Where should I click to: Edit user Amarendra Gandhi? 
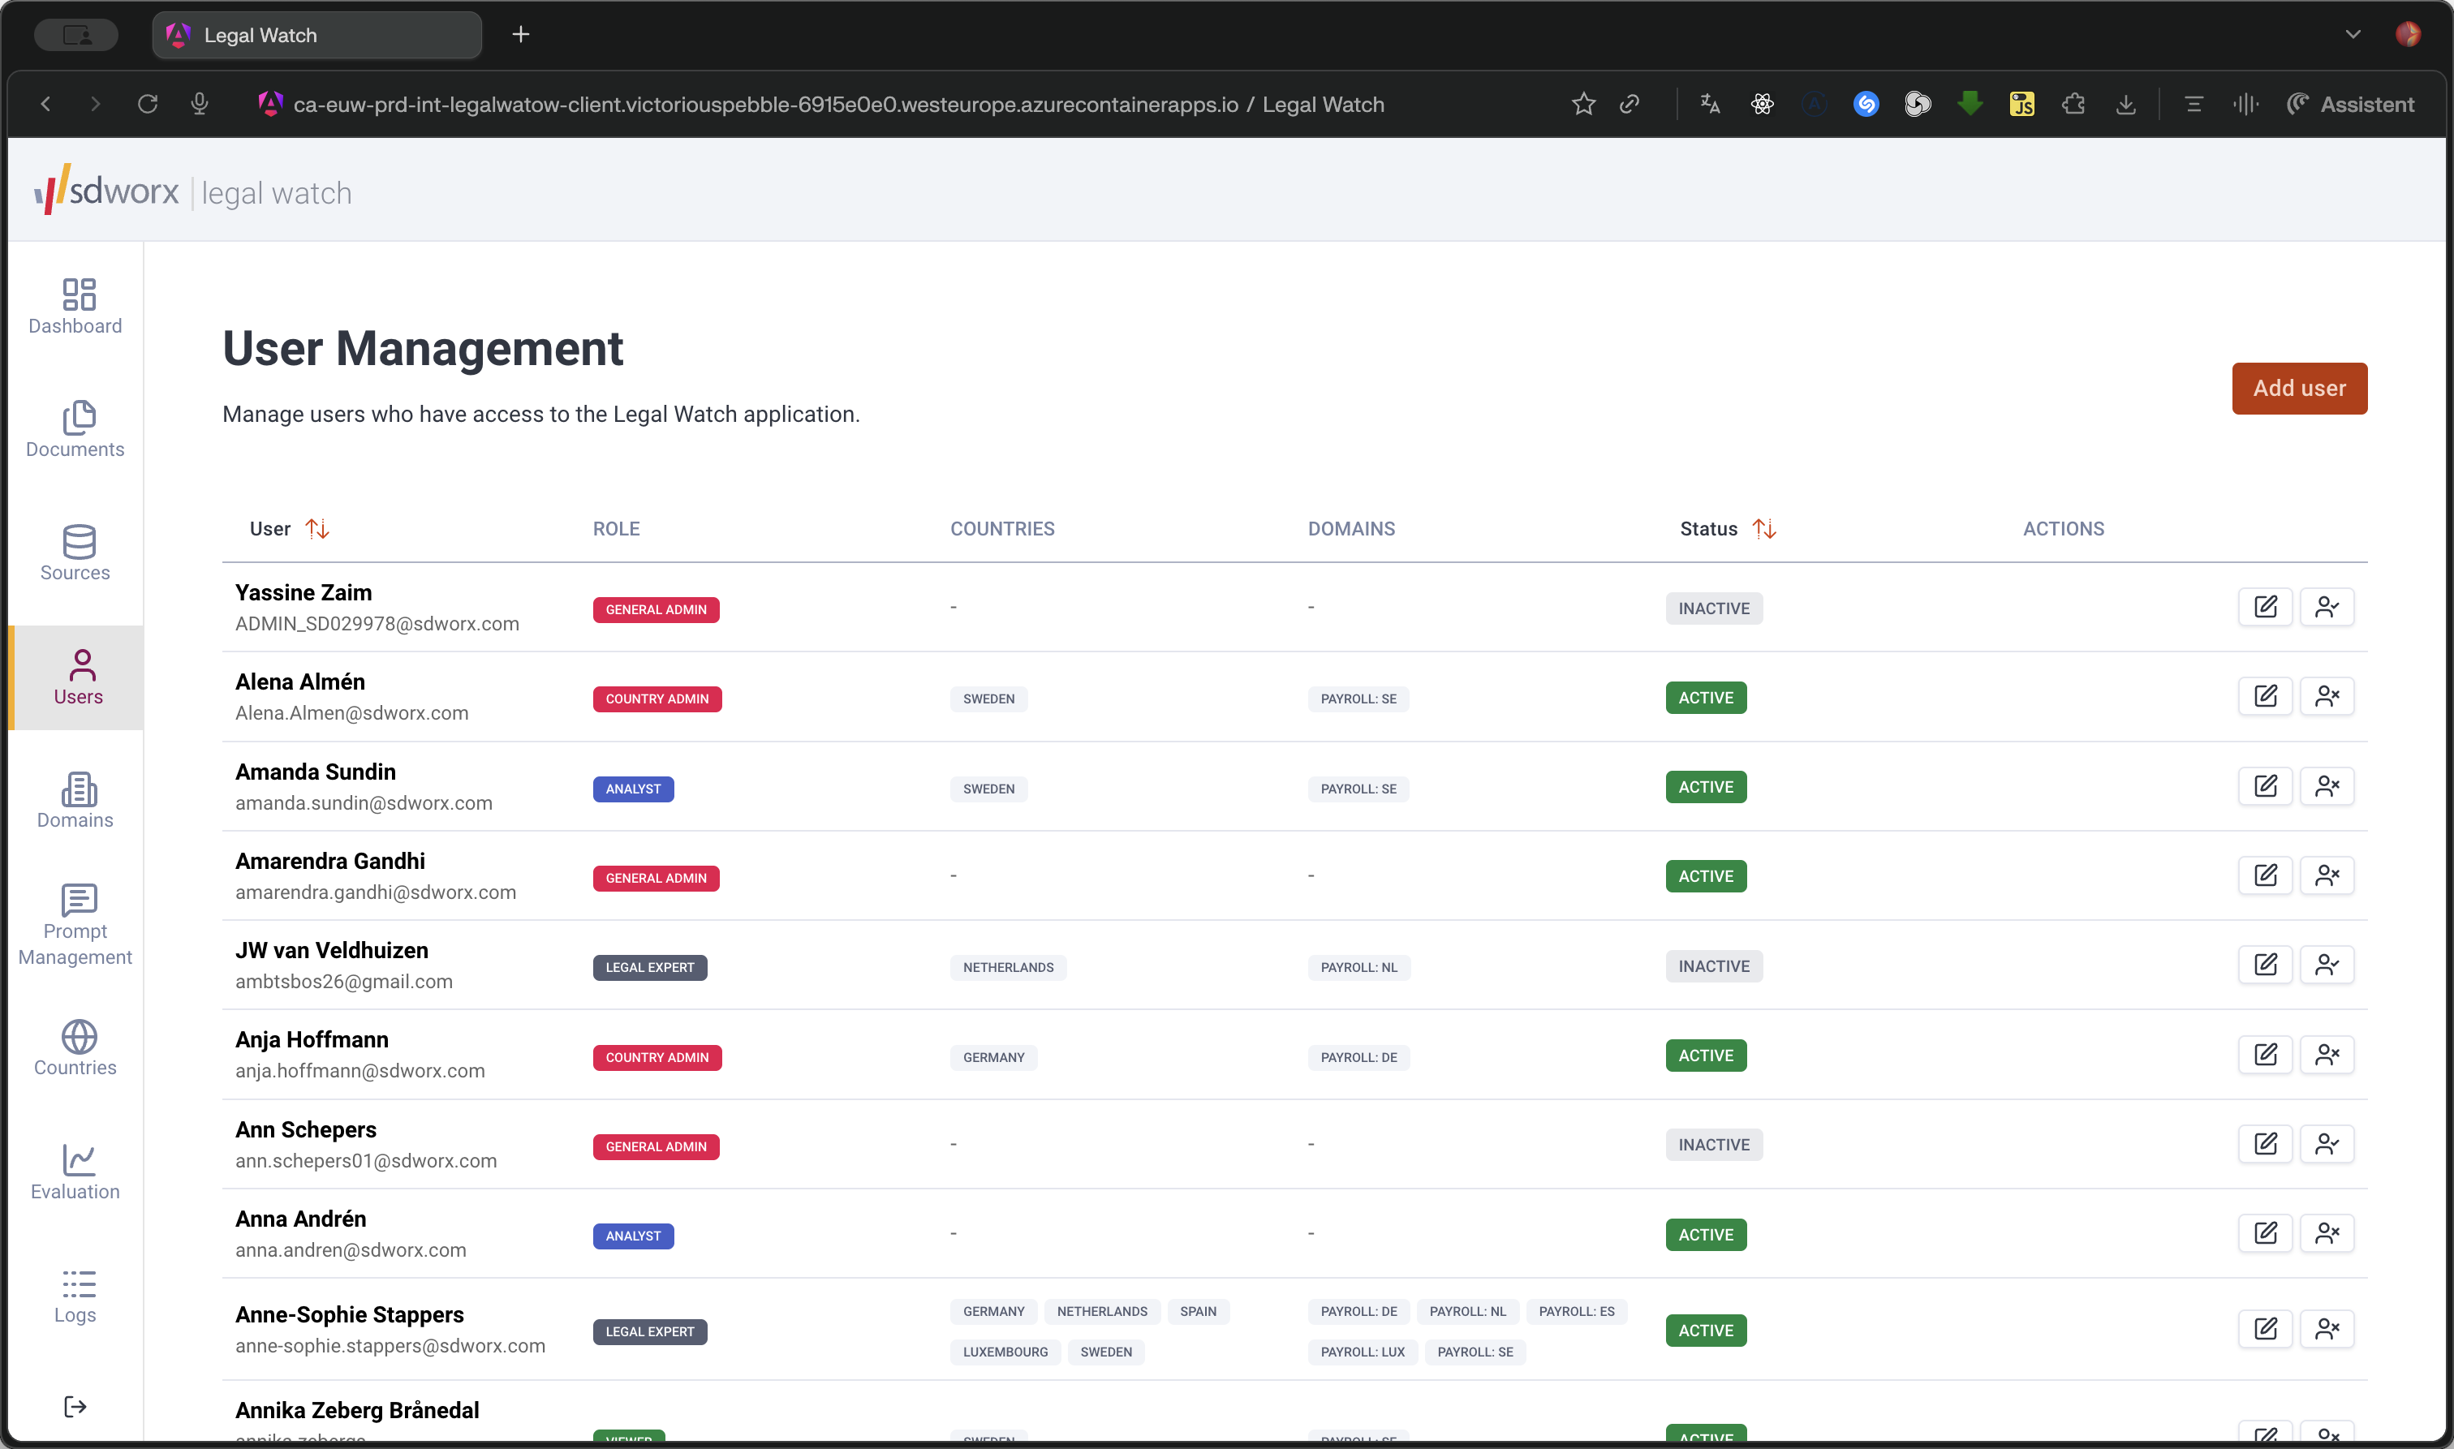tap(2266, 875)
